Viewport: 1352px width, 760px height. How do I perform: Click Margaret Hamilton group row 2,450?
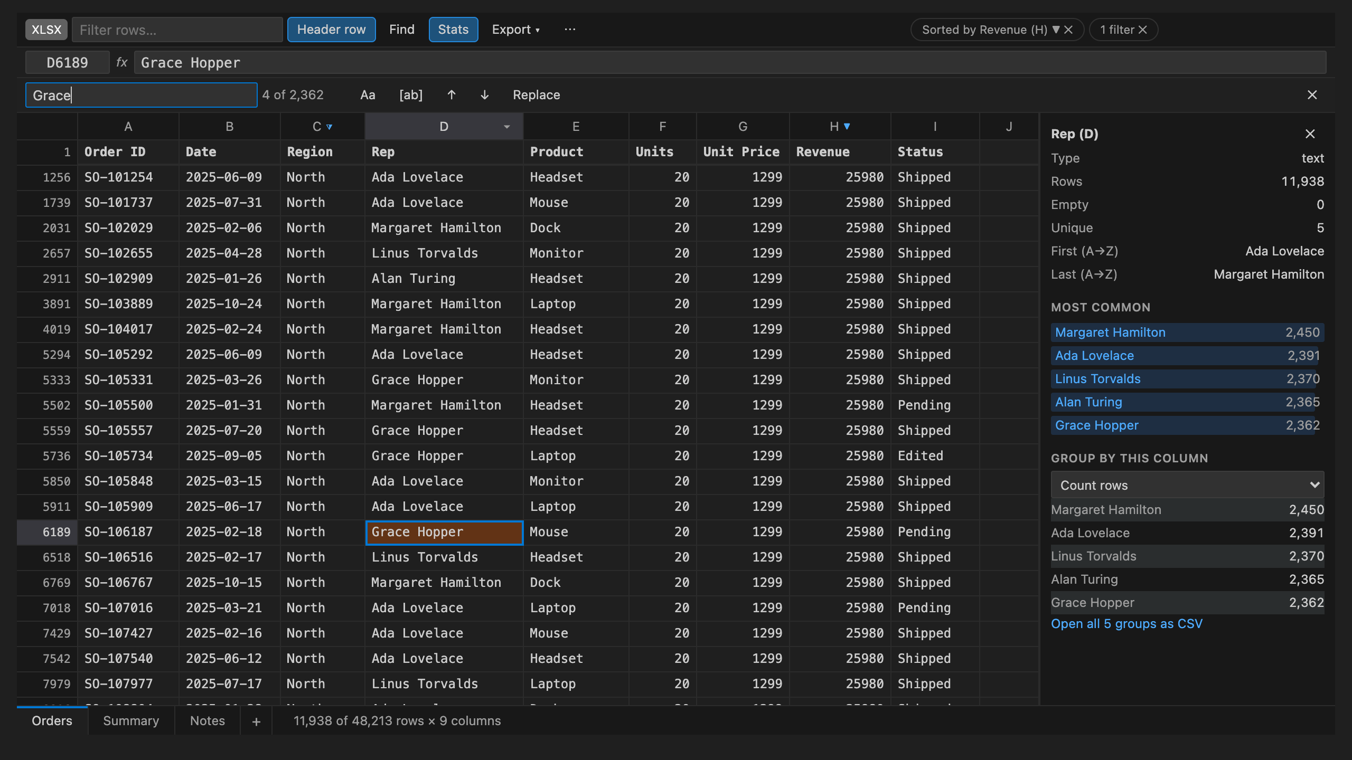coord(1187,510)
